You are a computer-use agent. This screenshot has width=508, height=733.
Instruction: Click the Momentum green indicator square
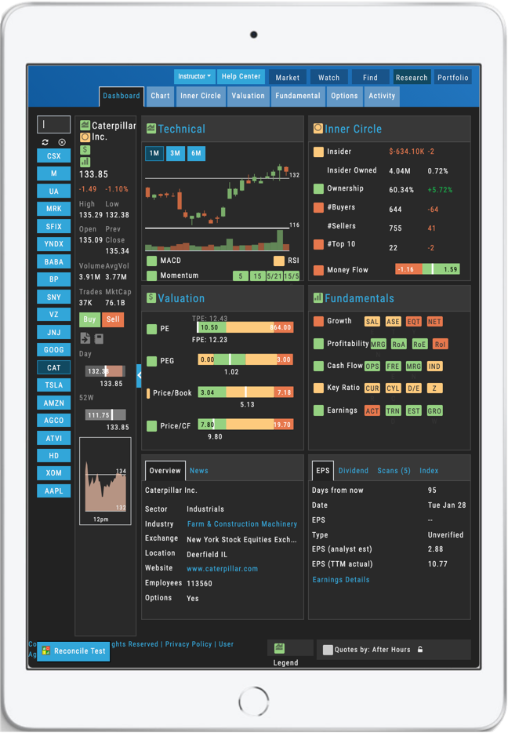152,275
